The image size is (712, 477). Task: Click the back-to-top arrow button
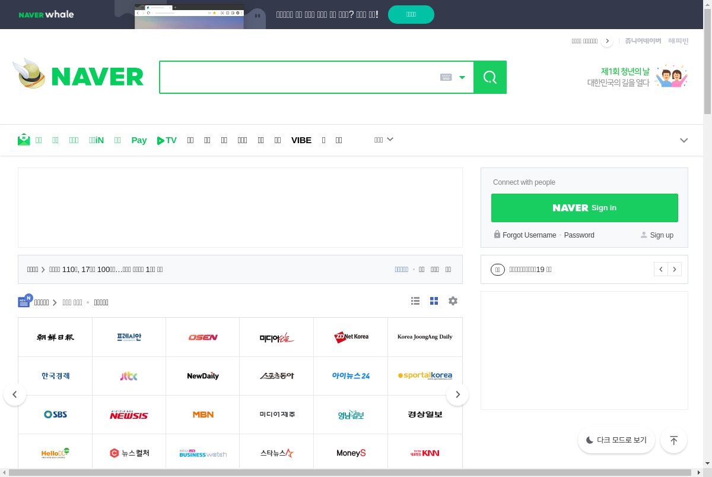(673, 440)
